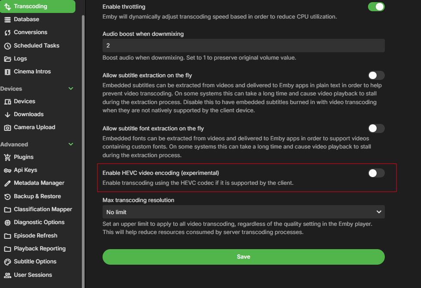Toggle Allow subtitle extraction on the fly
The width and height of the screenshot is (421, 288).
[376, 76]
